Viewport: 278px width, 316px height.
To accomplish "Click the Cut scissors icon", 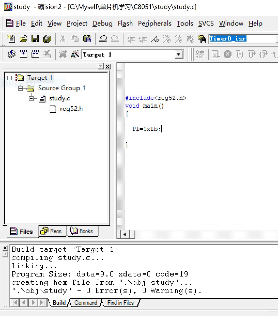I will pyautogui.click(x=63, y=39).
